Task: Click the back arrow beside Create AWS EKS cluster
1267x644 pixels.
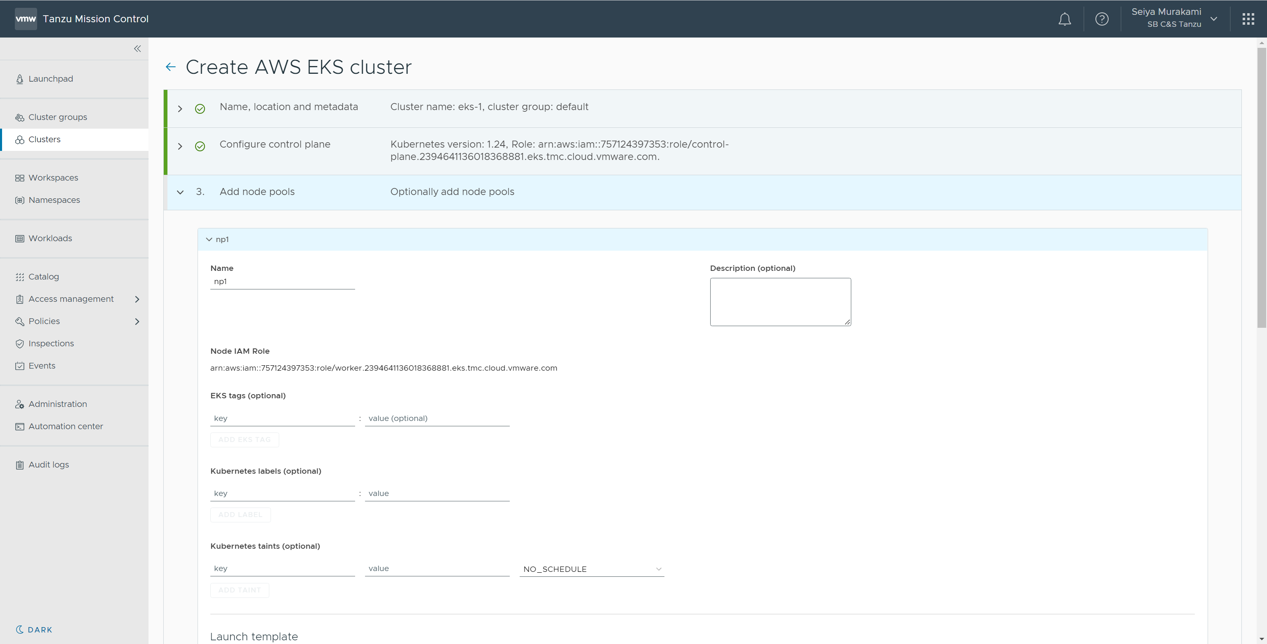Action: [x=171, y=67]
